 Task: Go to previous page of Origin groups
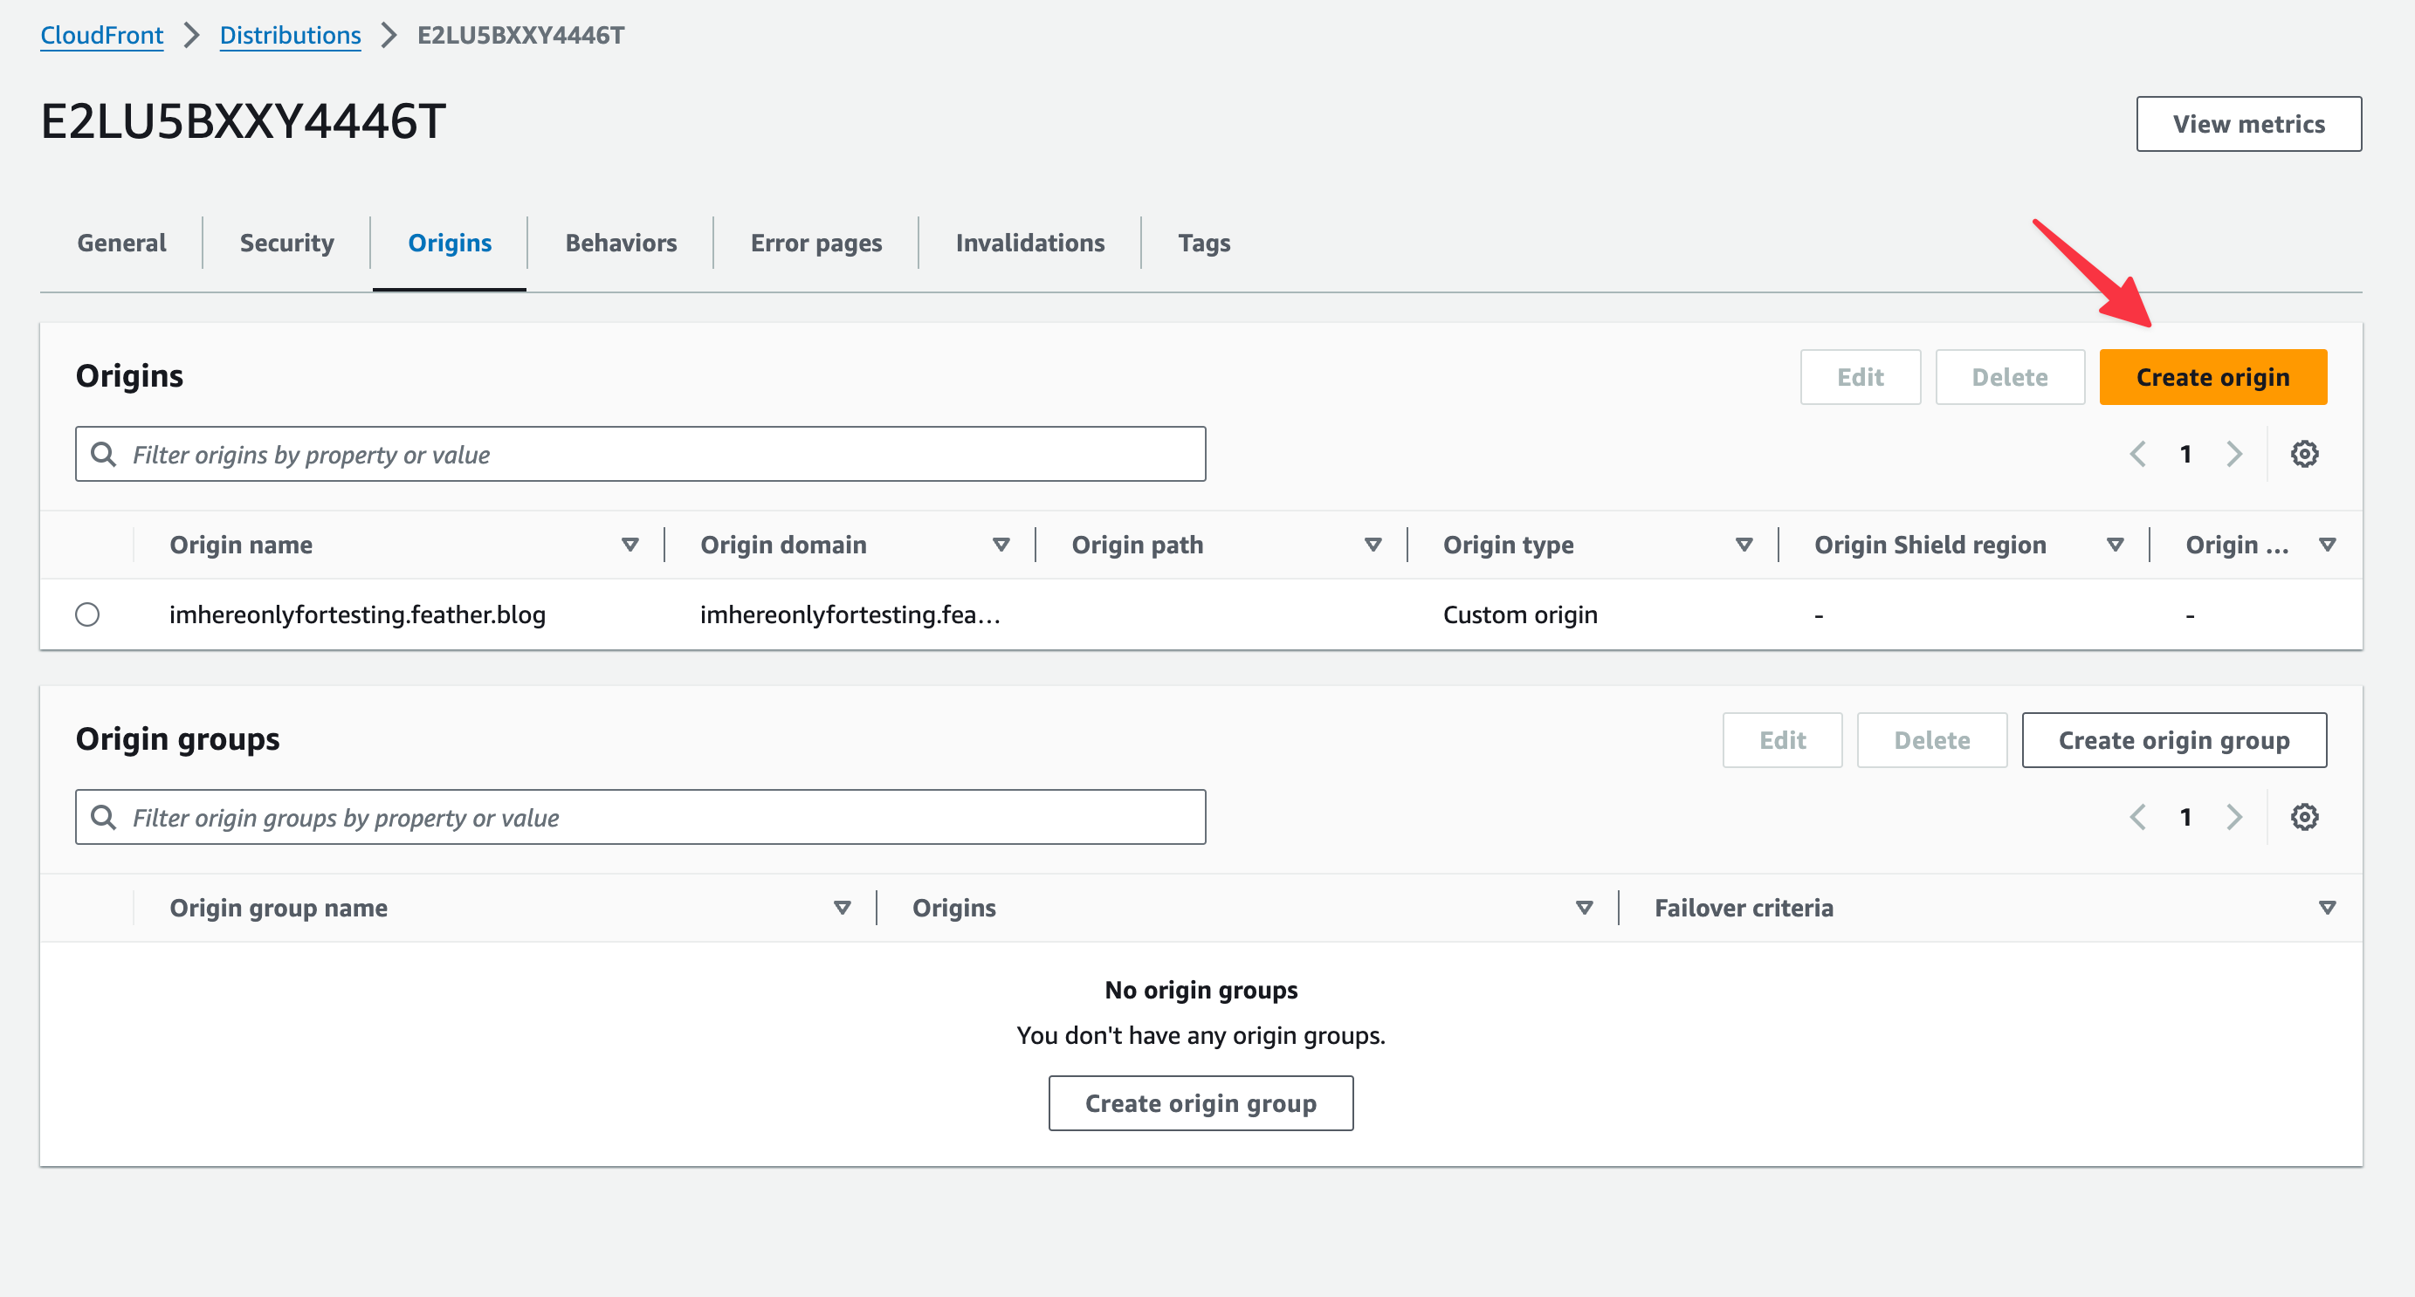coord(2137,817)
